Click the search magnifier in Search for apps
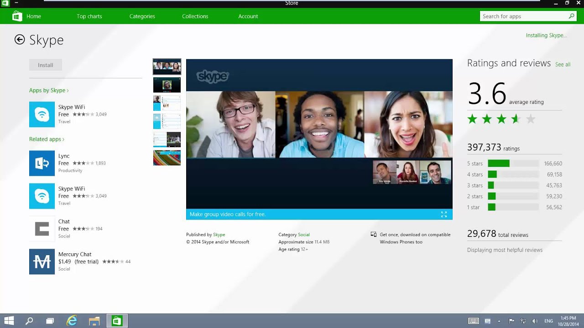Image resolution: width=584 pixels, height=328 pixels. [x=571, y=16]
